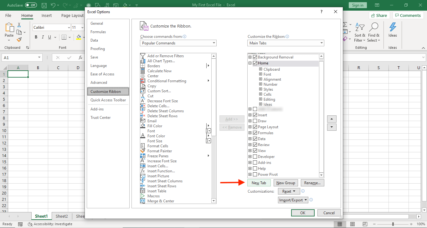Screen dimensions: 427x228
Task: Uncheck the Home tab checkbox
Action: click(255, 63)
